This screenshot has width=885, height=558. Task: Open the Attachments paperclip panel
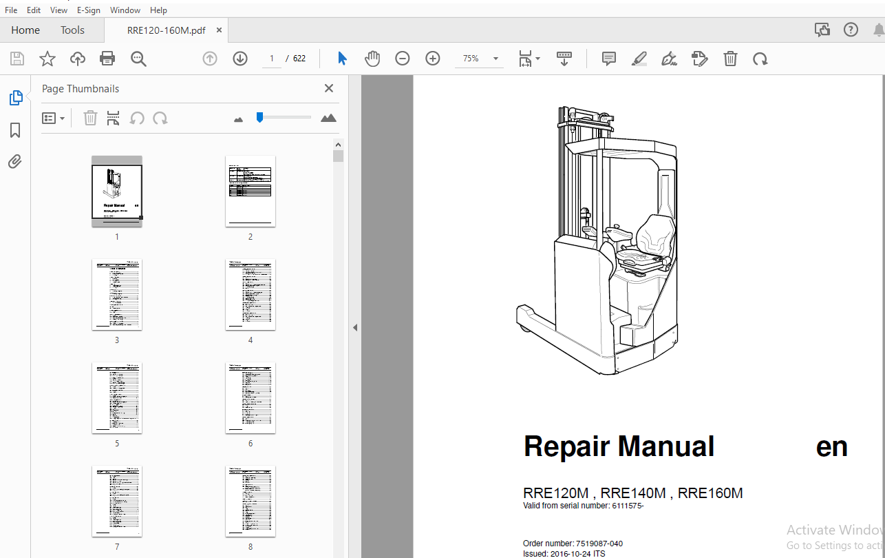coord(15,162)
